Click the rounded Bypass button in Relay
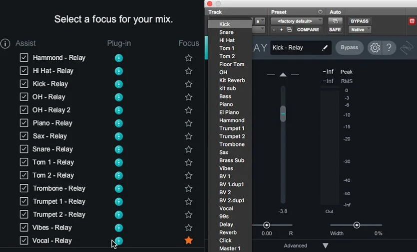The image size is (417, 252). coord(349,47)
